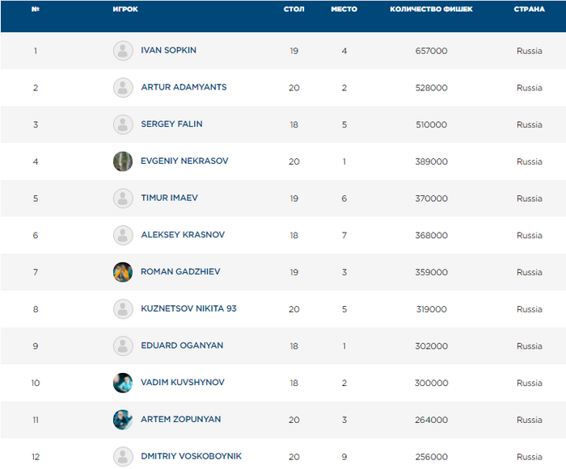Click Evgeniy Nekrasov's profile photo
The width and height of the screenshot is (566, 469).
click(123, 161)
